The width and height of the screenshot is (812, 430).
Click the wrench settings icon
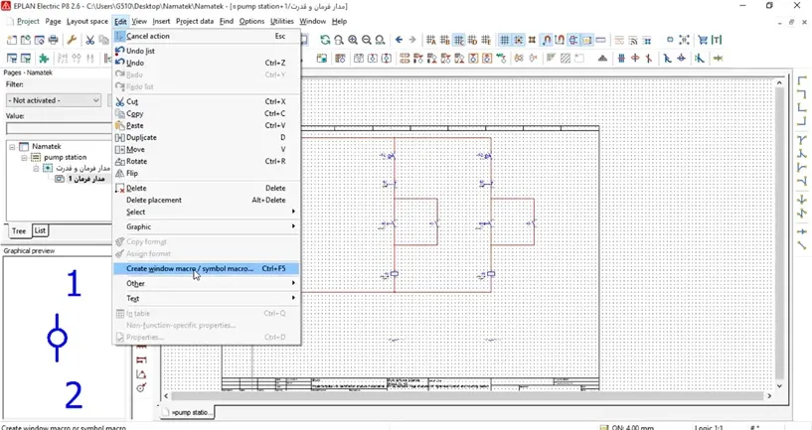click(72, 40)
